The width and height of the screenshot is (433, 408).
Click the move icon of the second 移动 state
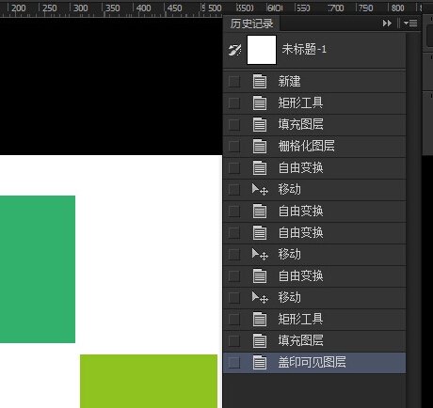(260, 254)
